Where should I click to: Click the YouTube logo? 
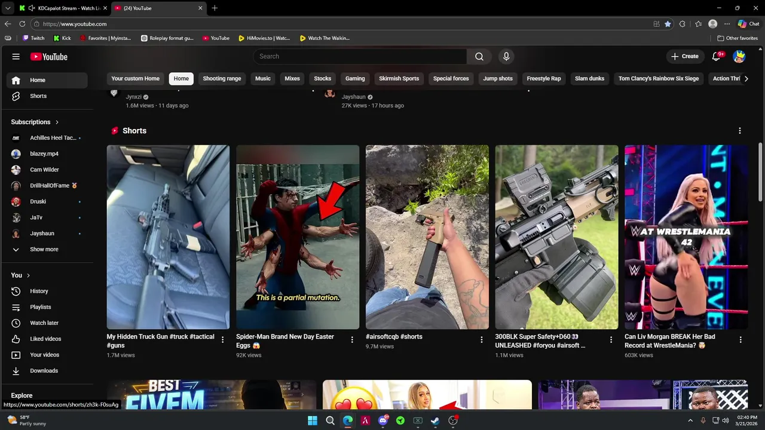tap(49, 57)
